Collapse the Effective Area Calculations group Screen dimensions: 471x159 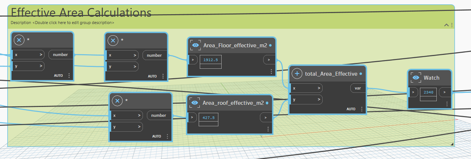(447, 25)
